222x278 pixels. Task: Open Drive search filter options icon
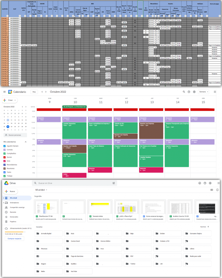[x=114, y=183]
